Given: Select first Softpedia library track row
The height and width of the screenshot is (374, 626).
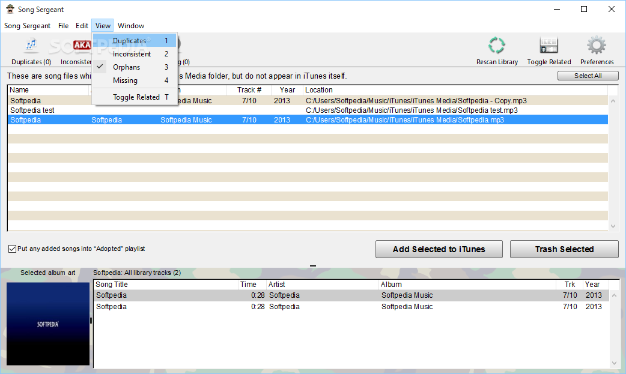Looking at the screenshot, I should (x=351, y=295).
